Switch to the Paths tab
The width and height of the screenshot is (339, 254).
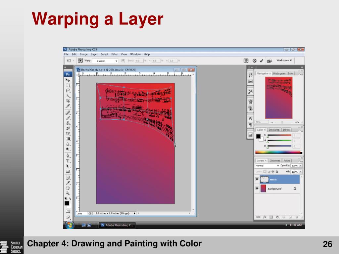(x=287, y=161)
